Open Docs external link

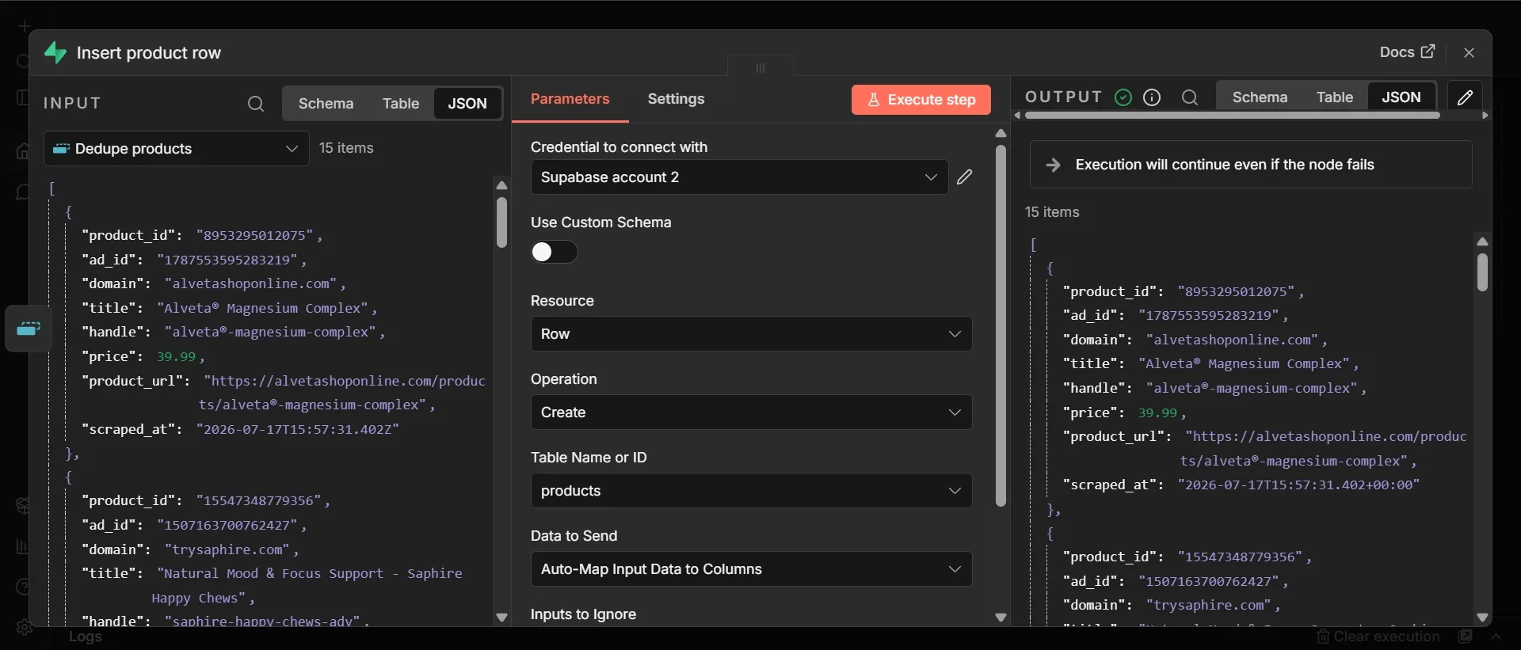[x=1407, y=52]
